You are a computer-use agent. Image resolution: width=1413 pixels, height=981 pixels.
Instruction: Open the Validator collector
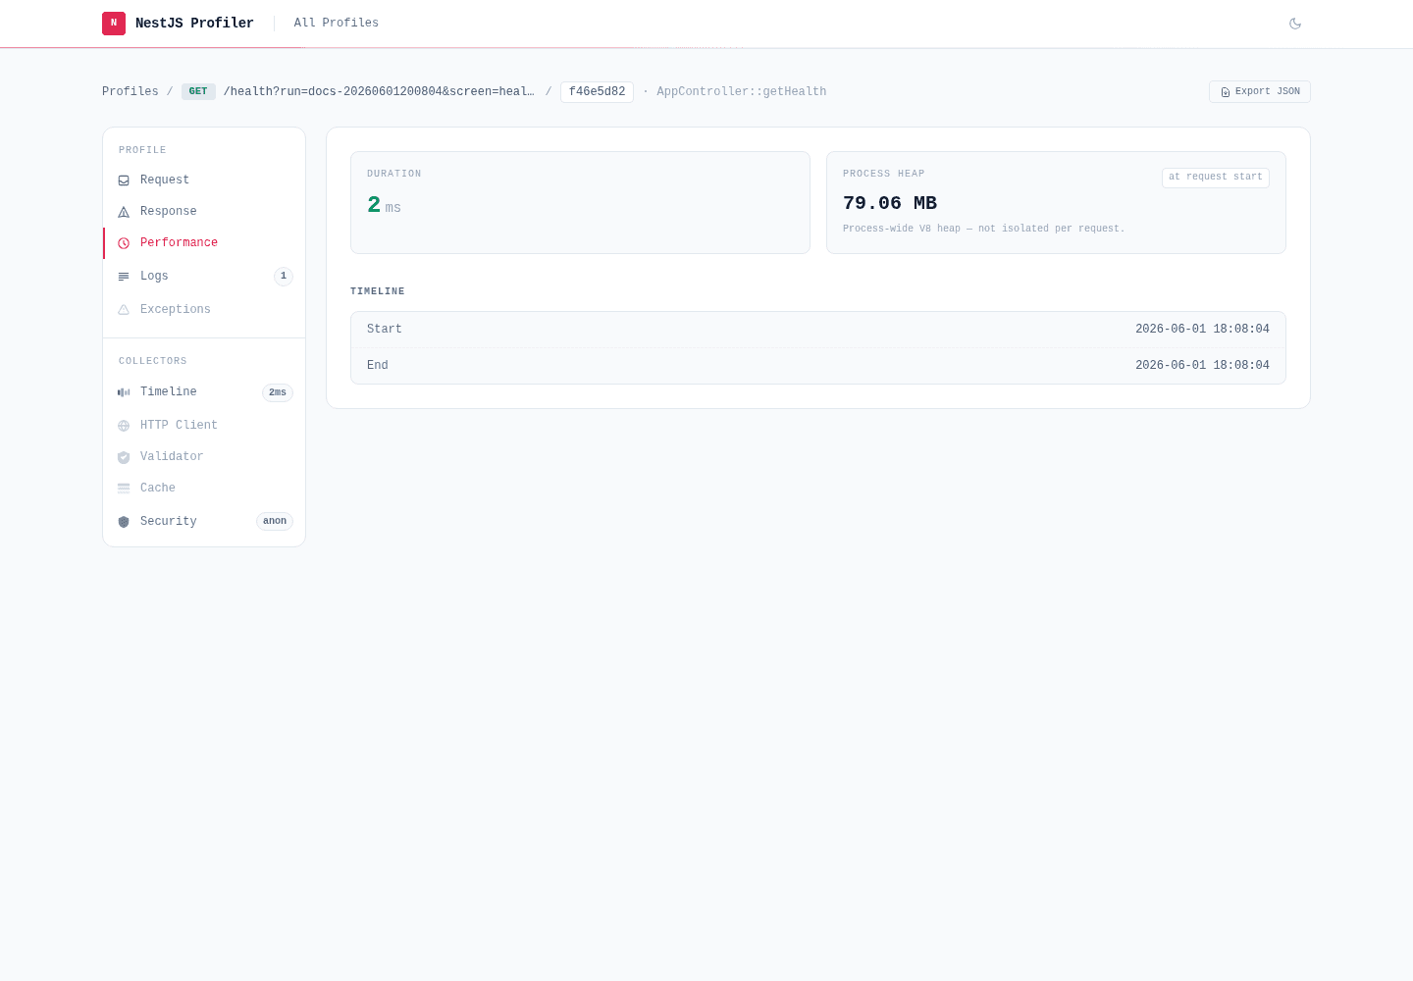pyautogui.click(x=204, y=456)
